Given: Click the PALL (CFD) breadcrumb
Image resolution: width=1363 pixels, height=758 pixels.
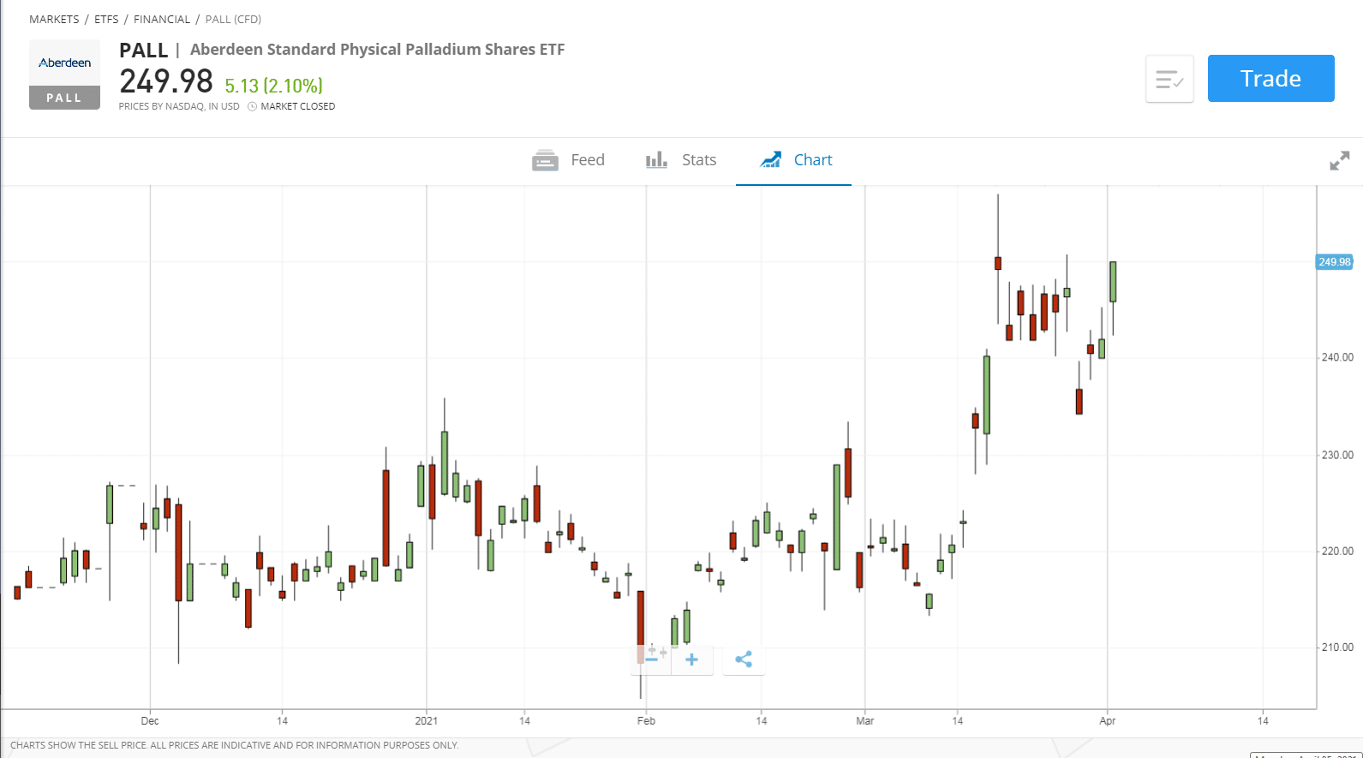Looking at the screenshot, I should [233, 19].
